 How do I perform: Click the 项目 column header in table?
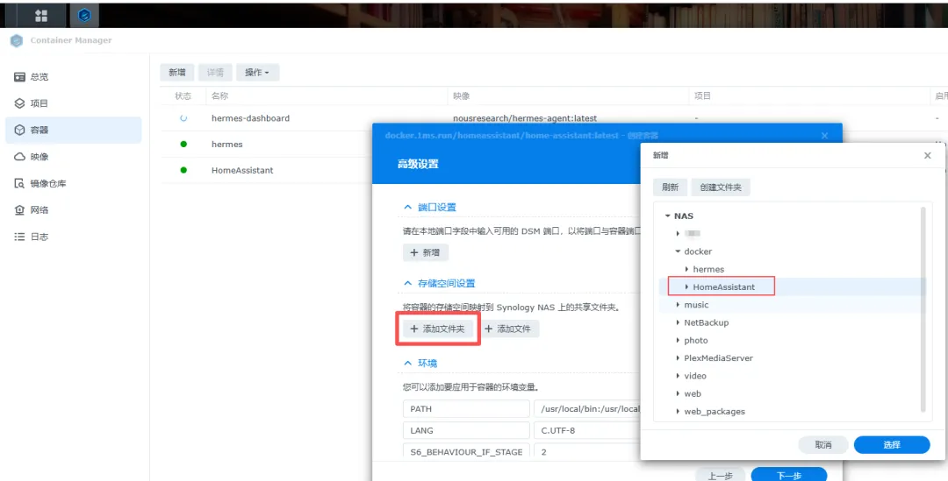pos(702,96)
